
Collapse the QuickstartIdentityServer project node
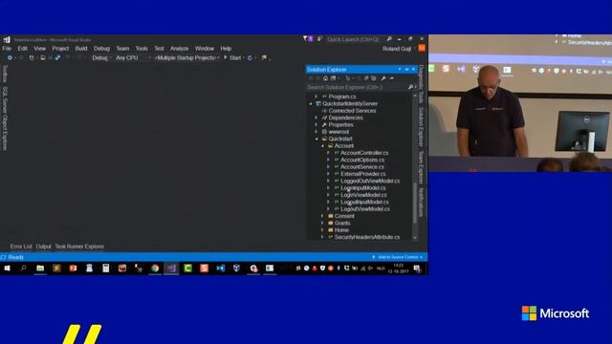click(x=311, y=104)
